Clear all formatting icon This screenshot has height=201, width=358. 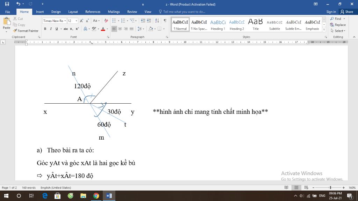[x=106, y=21]
